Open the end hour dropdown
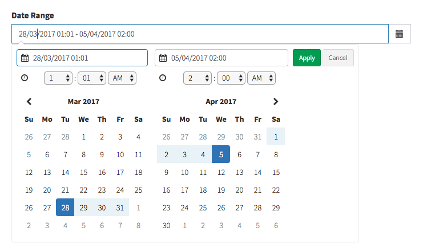 (x=198, y=78)
